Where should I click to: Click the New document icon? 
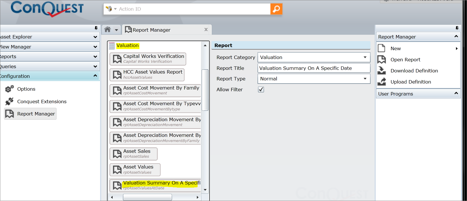pos(381,48)
